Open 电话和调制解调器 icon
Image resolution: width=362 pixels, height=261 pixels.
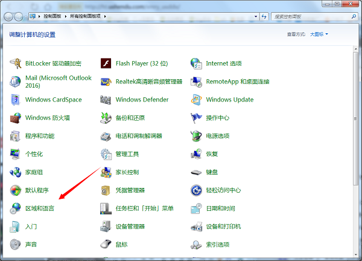[x=106, y=136]
